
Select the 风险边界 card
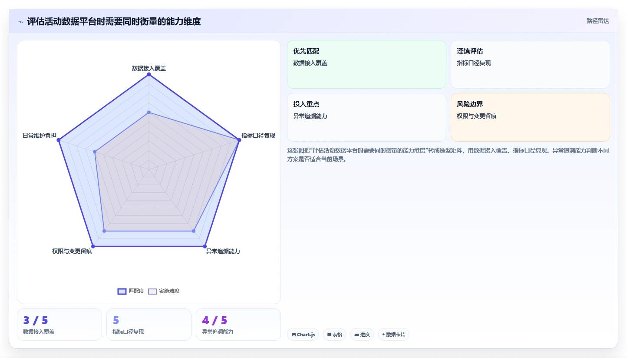(x=530, y=117)
